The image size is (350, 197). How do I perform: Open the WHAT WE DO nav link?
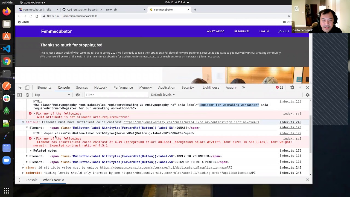click(x=215, y=31)
